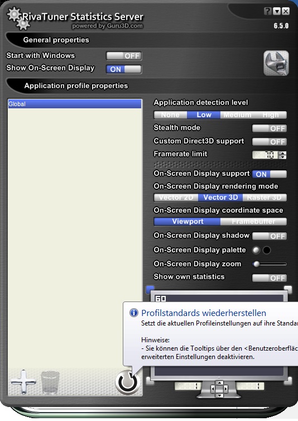
Task: Click the gears logo icon
Action: (17, 18)
